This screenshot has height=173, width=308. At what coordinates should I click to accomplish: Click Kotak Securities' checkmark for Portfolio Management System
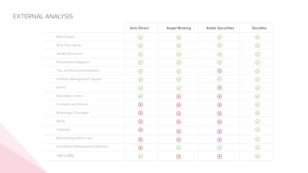click(219, 79)
